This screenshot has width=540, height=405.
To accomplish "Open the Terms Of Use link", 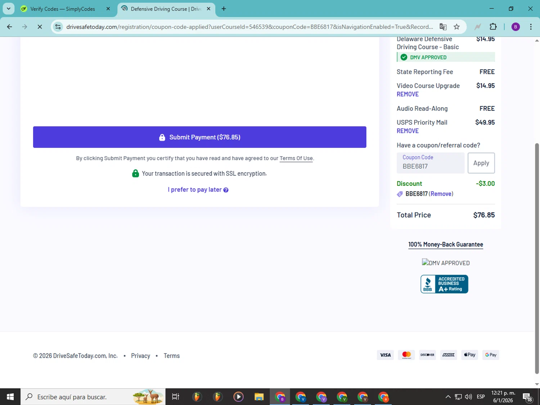I will click(296, 158).
